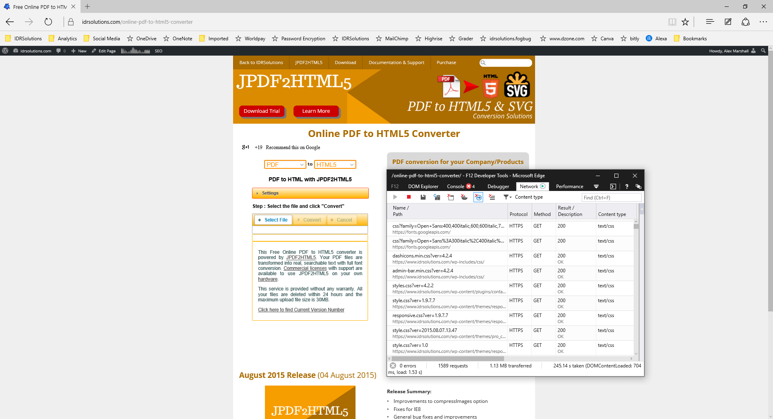Open the HTML5 output format dropdown

click(x=335, y=164)
